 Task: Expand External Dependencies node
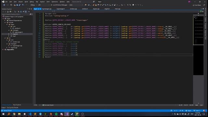[x=5, y=20]
